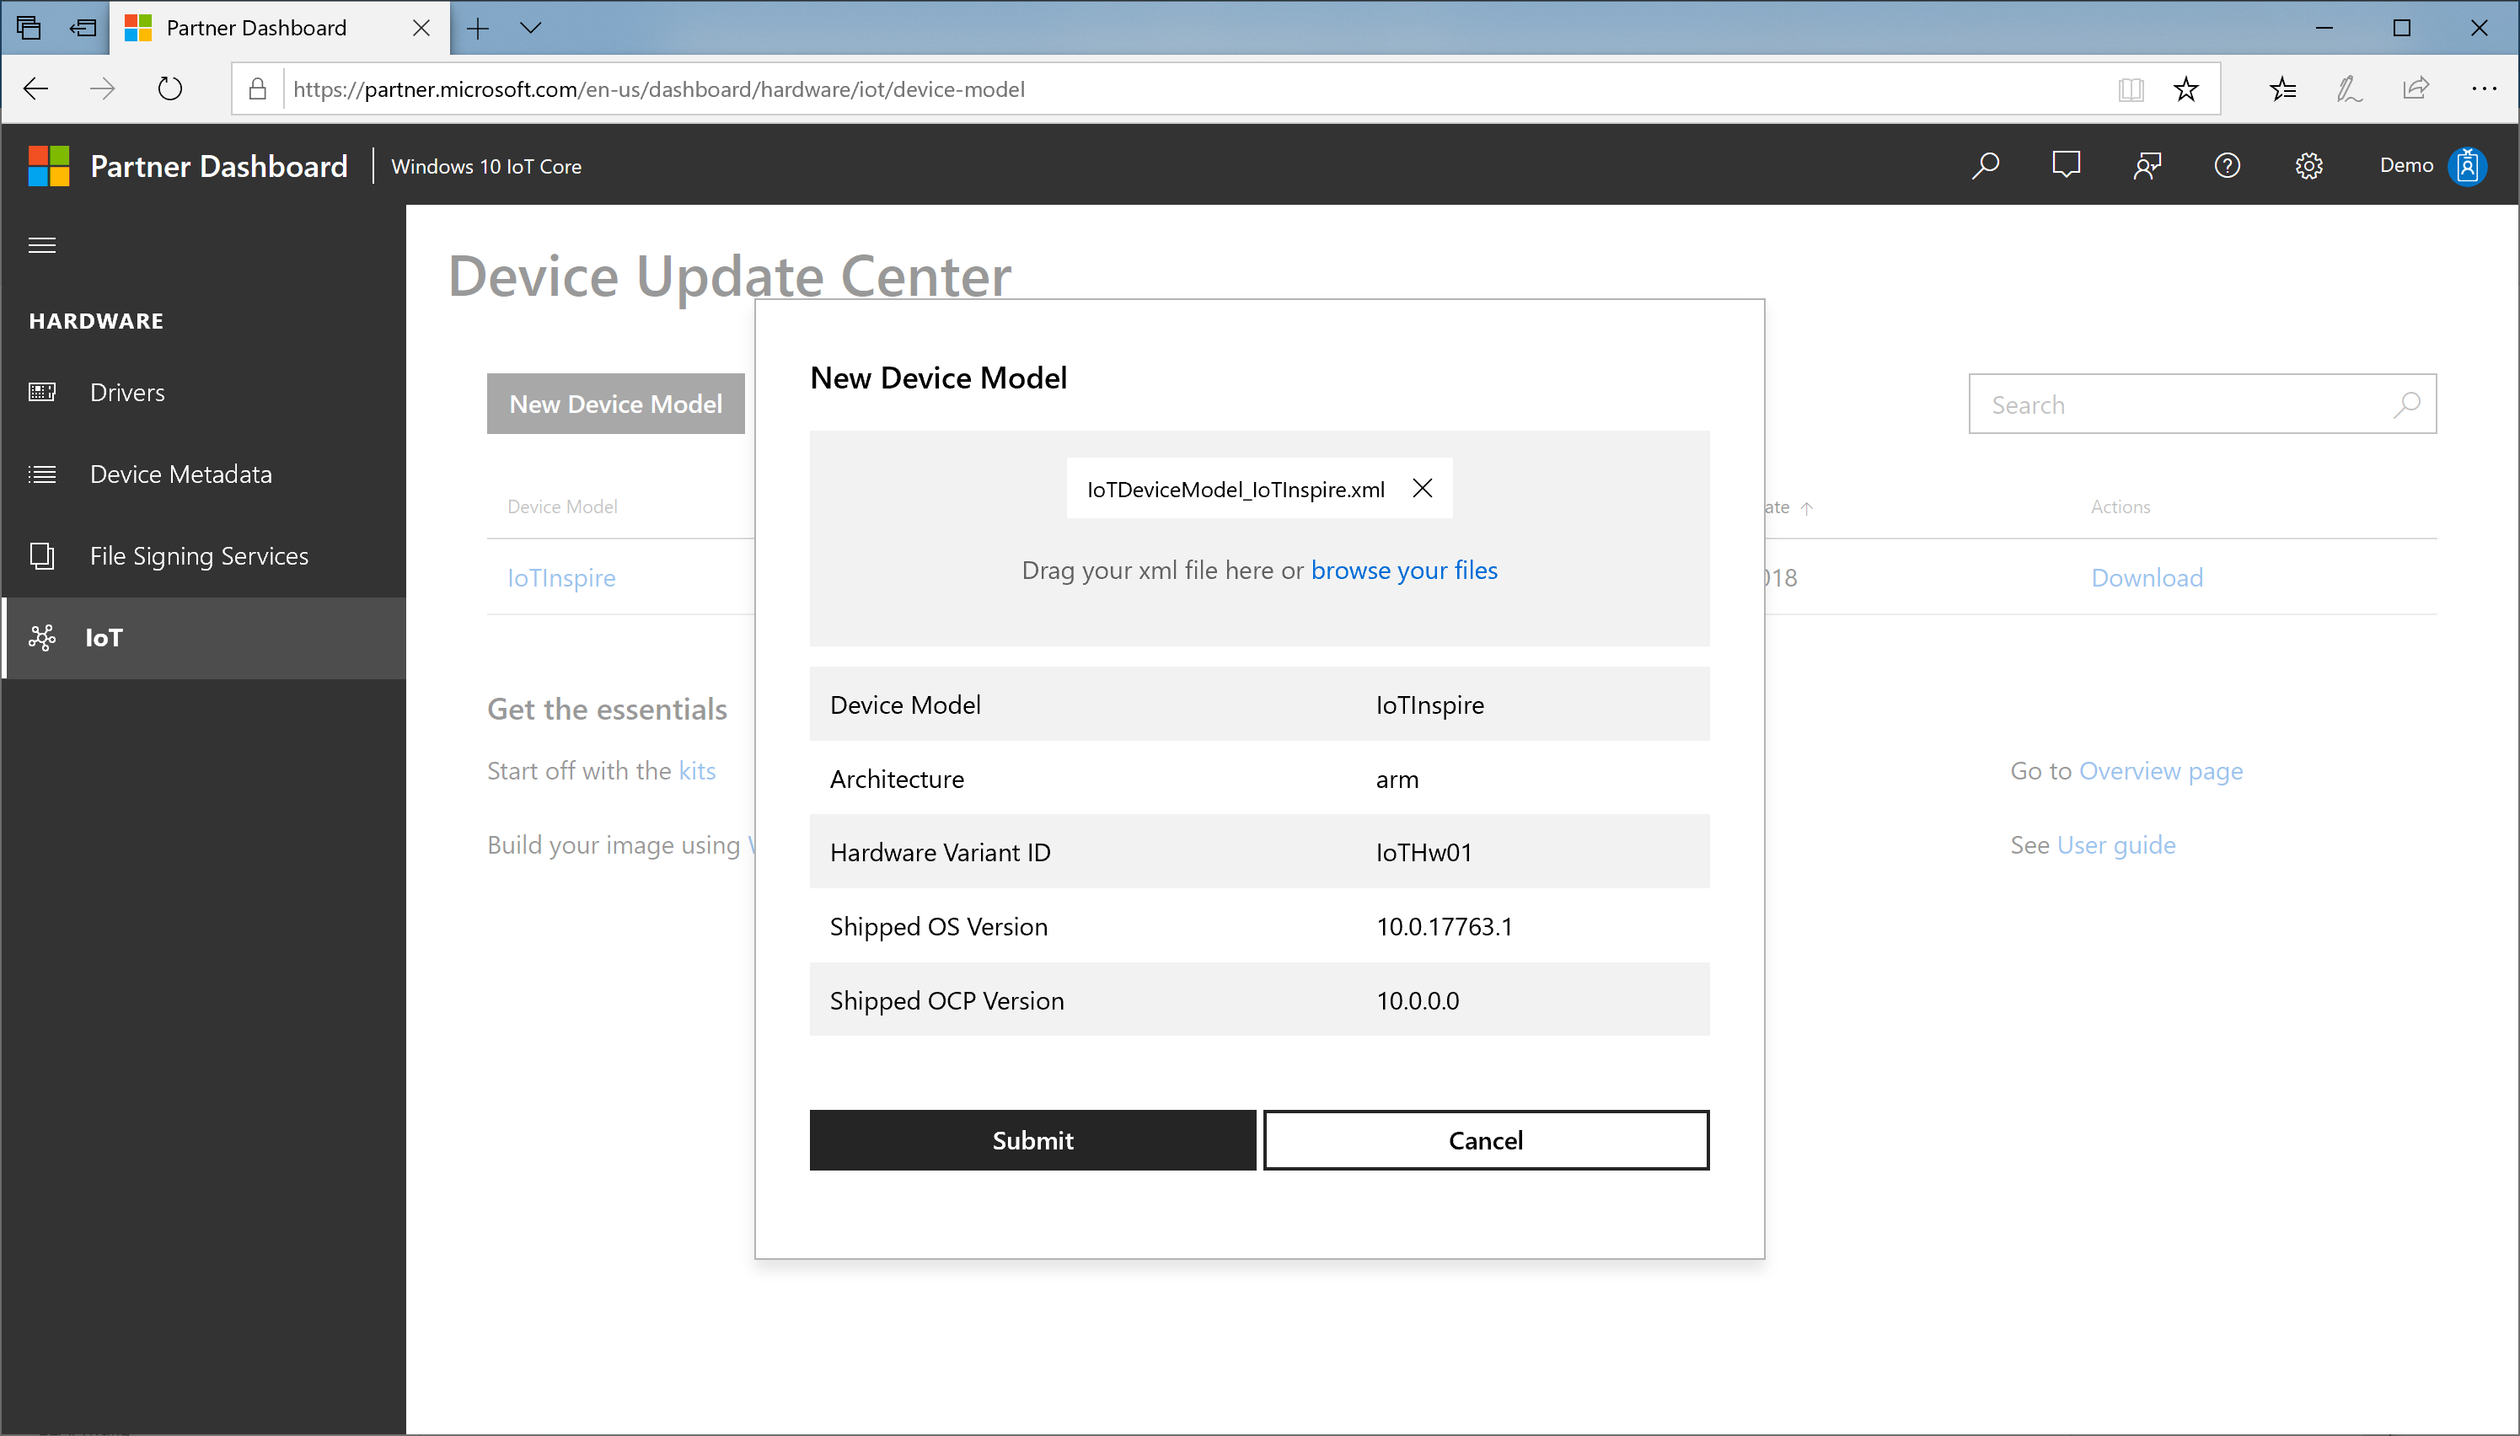The width and height of the screenshot is (2520, 1436).
Task: Open the New Device Model tab
Action: coord(616,403)
